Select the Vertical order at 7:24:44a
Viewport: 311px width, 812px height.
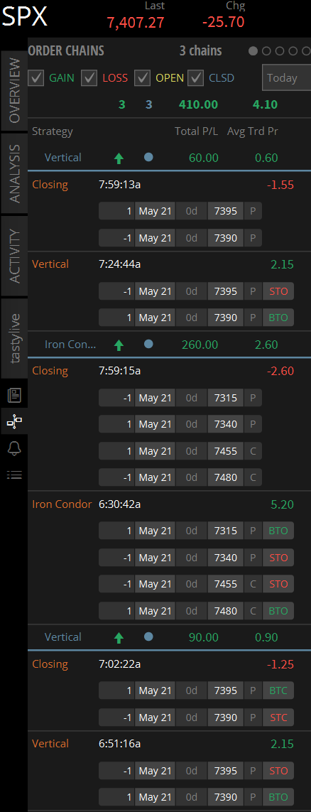coord(169,264)
